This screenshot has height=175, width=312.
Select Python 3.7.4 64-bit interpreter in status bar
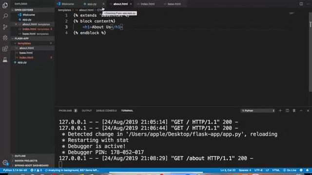coord(15,170)
